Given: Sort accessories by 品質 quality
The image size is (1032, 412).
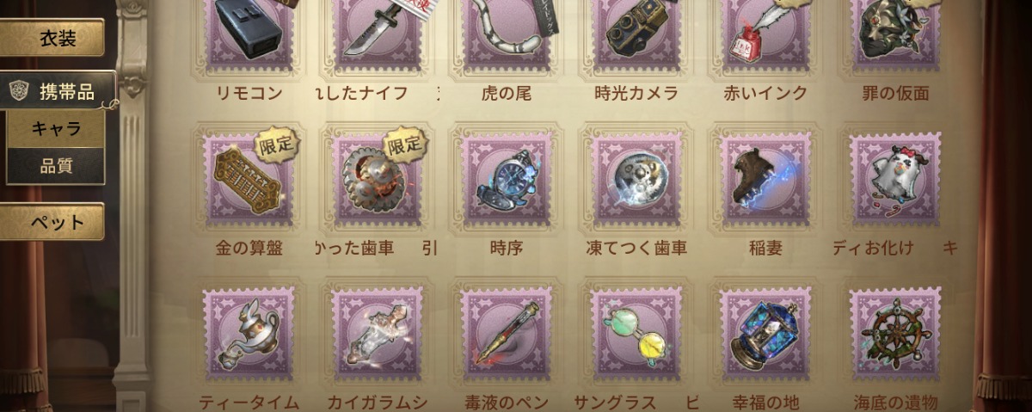Looking at the screenshot, I should coord(56,165).
